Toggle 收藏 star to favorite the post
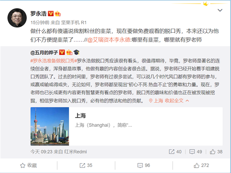Viewport: 231px width, 173px height. [x=28, y=165]
